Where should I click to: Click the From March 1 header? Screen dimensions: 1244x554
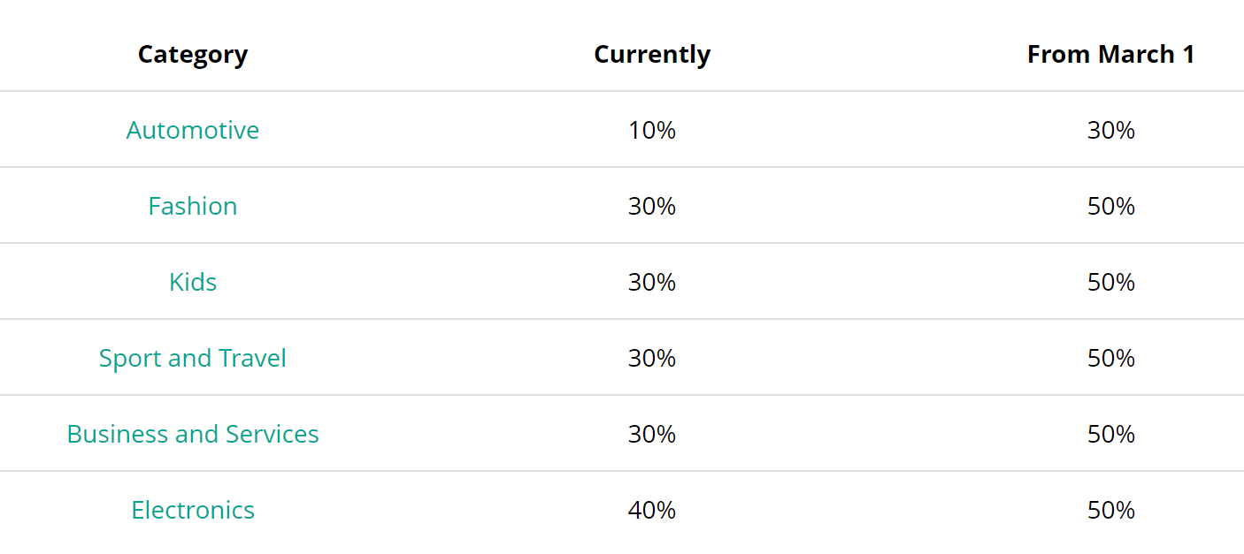1110,55
